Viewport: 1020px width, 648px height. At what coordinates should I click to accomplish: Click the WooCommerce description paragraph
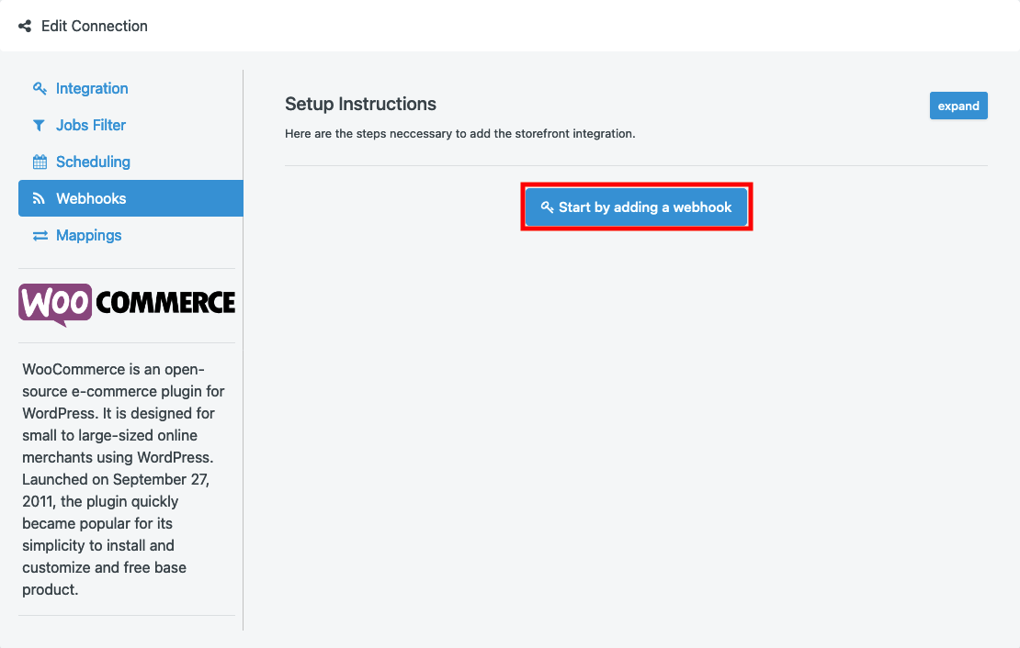click(x=124, y=479)
